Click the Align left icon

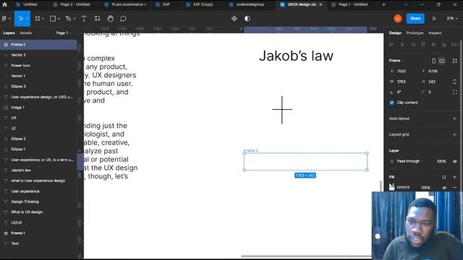click(x=391, y=45)
